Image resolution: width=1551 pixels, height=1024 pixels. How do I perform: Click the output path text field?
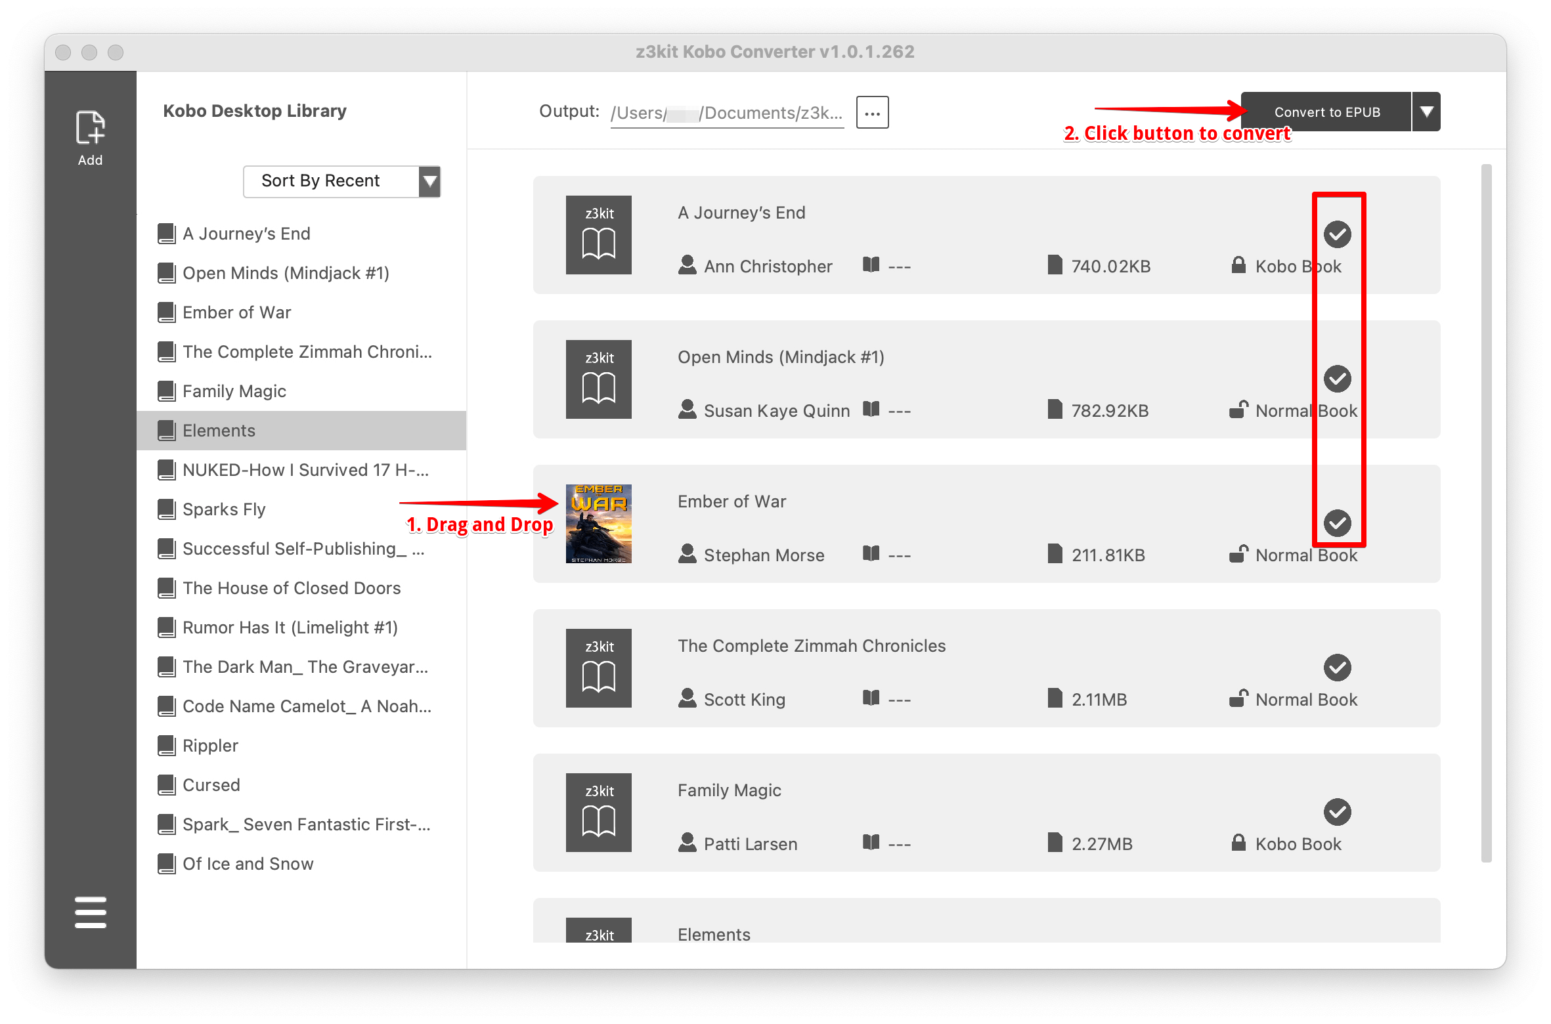(x=726, y=112)
